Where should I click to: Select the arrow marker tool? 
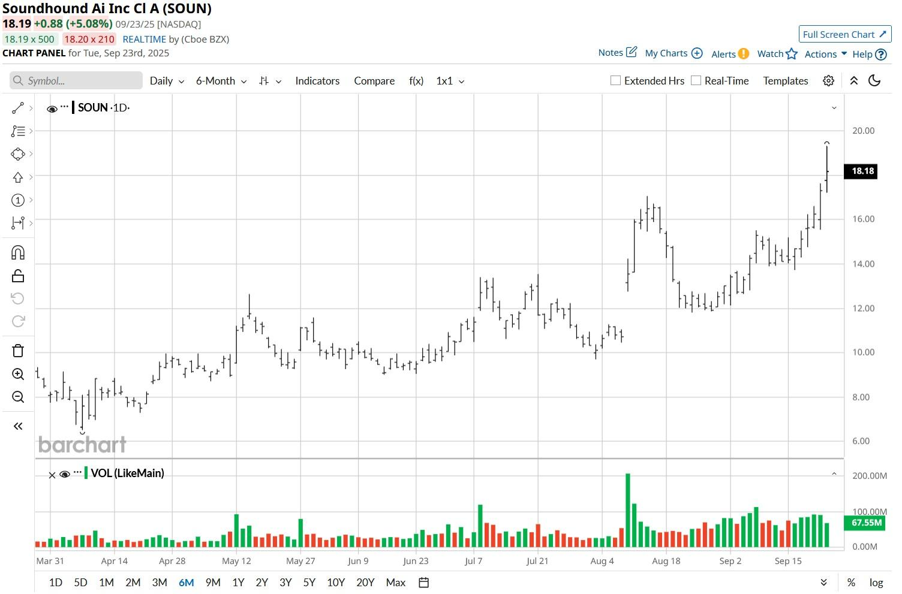pos(18,177)
